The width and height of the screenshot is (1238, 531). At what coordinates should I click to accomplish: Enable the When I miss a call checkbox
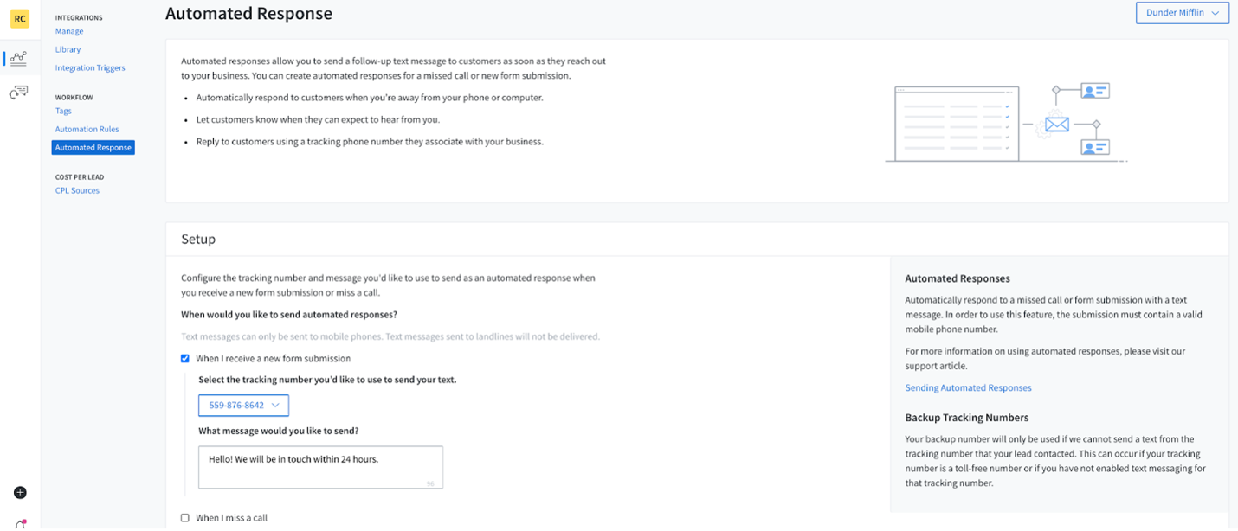click(x=184, y=517)
